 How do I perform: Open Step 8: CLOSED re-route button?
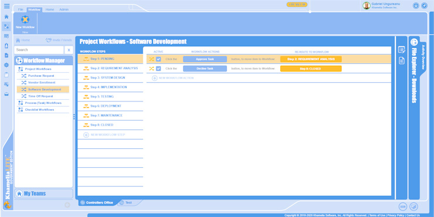pyautogui.click(x=311, y=69)
